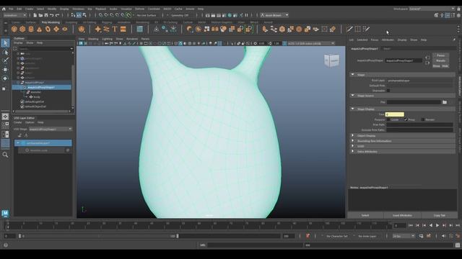462x259 pixels.
Task: Open the frame rate fps dropdown
Action: coord(404,236)
